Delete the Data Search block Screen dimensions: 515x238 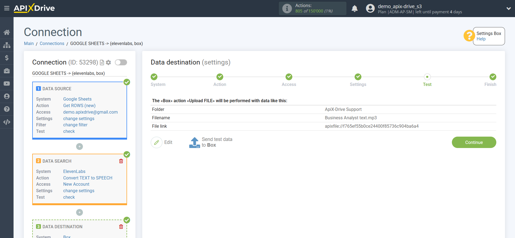(121, 161)
